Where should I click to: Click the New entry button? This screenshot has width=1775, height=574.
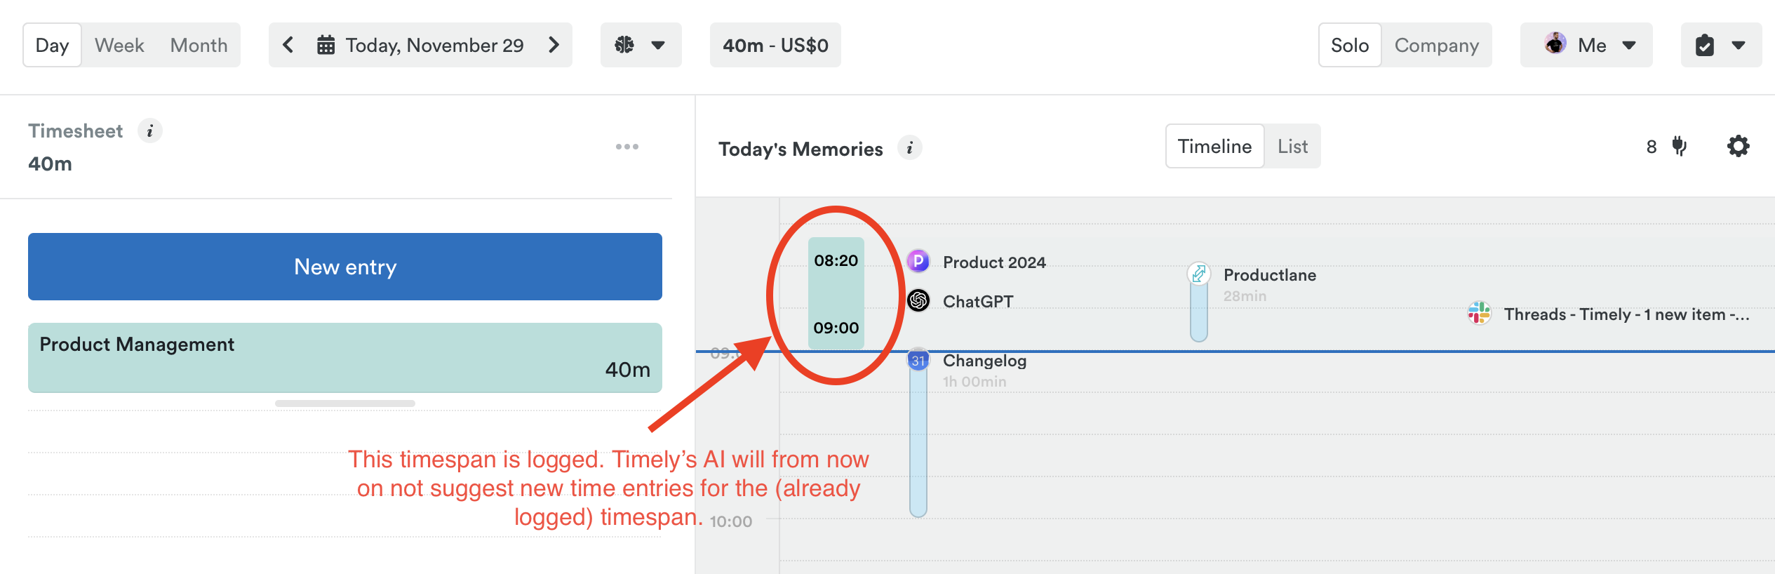pos(344,267)
